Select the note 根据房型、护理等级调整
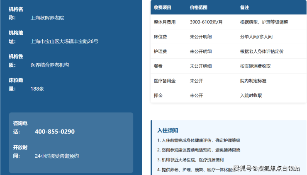The height and width of the screenshot is (175, 307). click(x=264, y=22)
